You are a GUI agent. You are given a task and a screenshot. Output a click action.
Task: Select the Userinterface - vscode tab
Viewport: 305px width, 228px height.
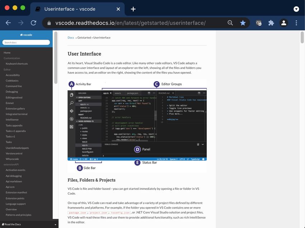(77, 9)
